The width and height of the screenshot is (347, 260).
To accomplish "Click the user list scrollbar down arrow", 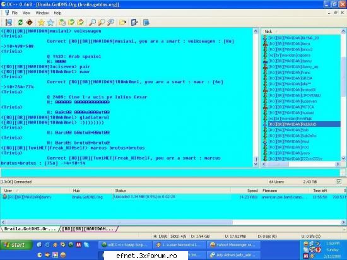I will [343, 158].
